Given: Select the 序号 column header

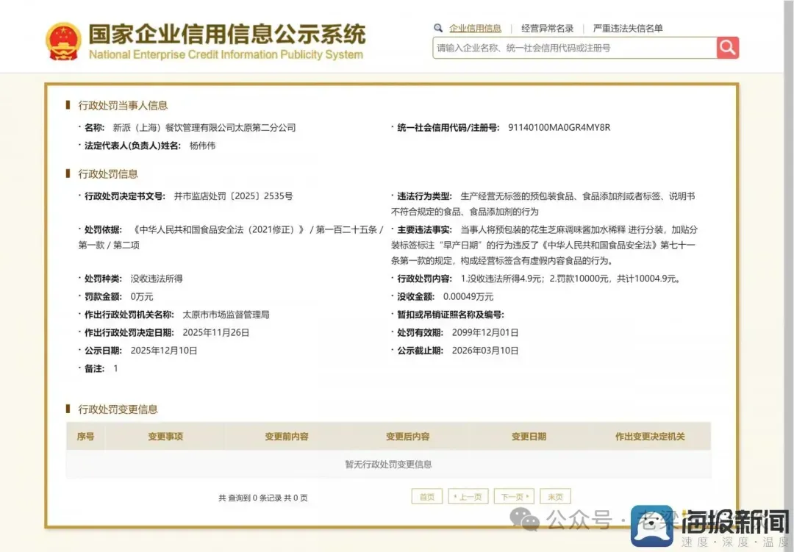Looking at the screenshot, I should pos(85,436).
